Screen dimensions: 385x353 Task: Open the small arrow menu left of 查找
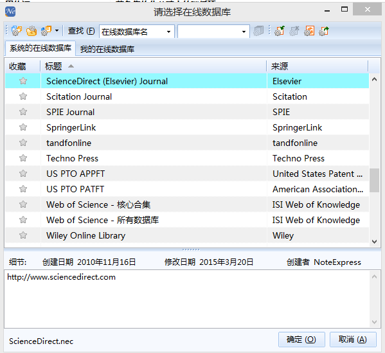[x=57, y=31]
